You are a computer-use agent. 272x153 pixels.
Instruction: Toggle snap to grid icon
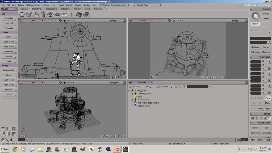coord(269,118)
